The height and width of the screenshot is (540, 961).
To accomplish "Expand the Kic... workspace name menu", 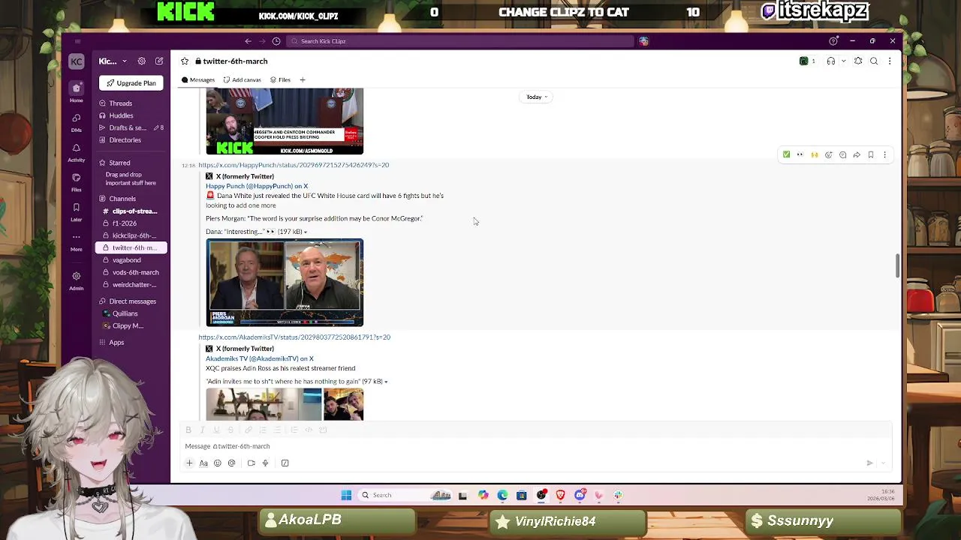I will (x=113, y=61).
